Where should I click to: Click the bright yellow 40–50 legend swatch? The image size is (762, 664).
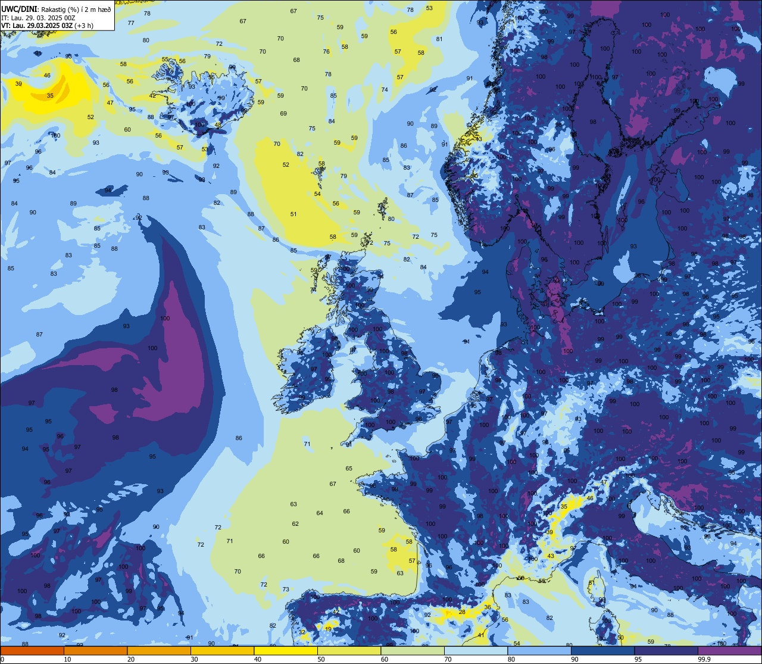(x=286, y=650)
